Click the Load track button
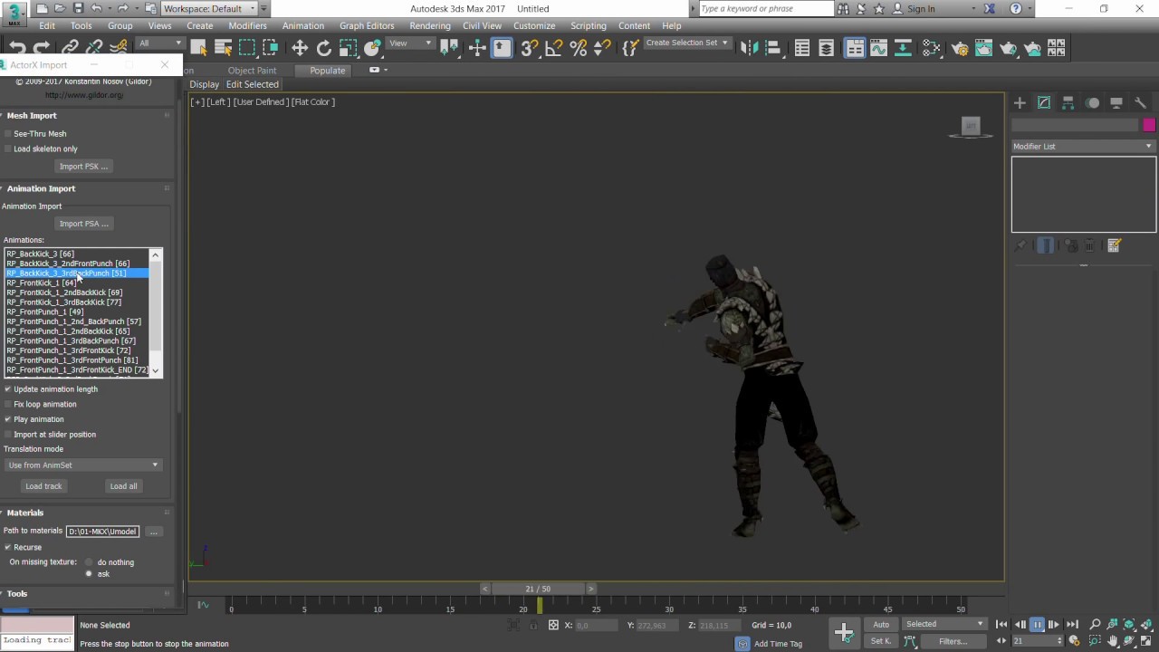This screenshot has height=652, width=1159. coord(43,486)
